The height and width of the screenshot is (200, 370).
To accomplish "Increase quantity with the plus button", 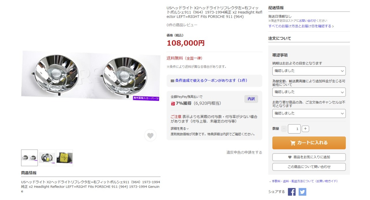I will coord(306,129).
